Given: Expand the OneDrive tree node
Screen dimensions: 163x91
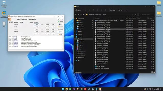Looking at the screenshot, I should tap(75, 34).
